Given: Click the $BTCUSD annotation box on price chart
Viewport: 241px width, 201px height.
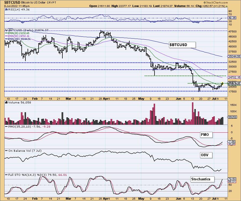Looking at the screenshot, I should coord(182,45).
